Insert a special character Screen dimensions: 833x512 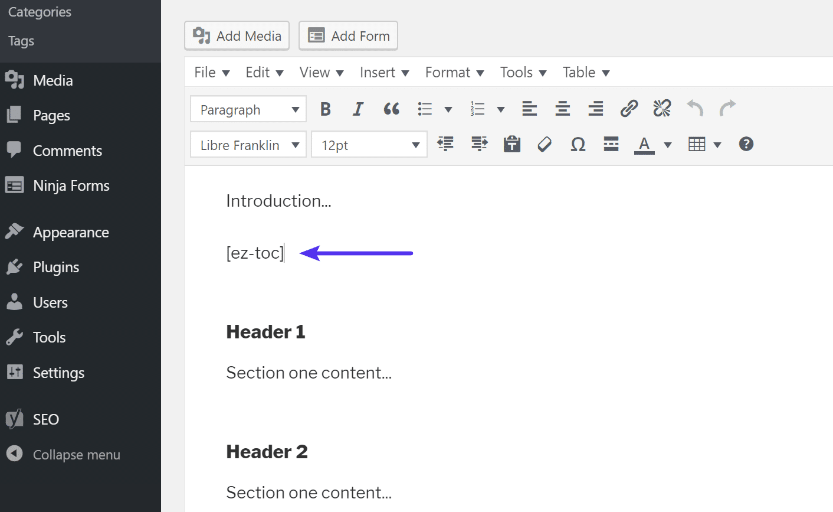tap(578, 144)
